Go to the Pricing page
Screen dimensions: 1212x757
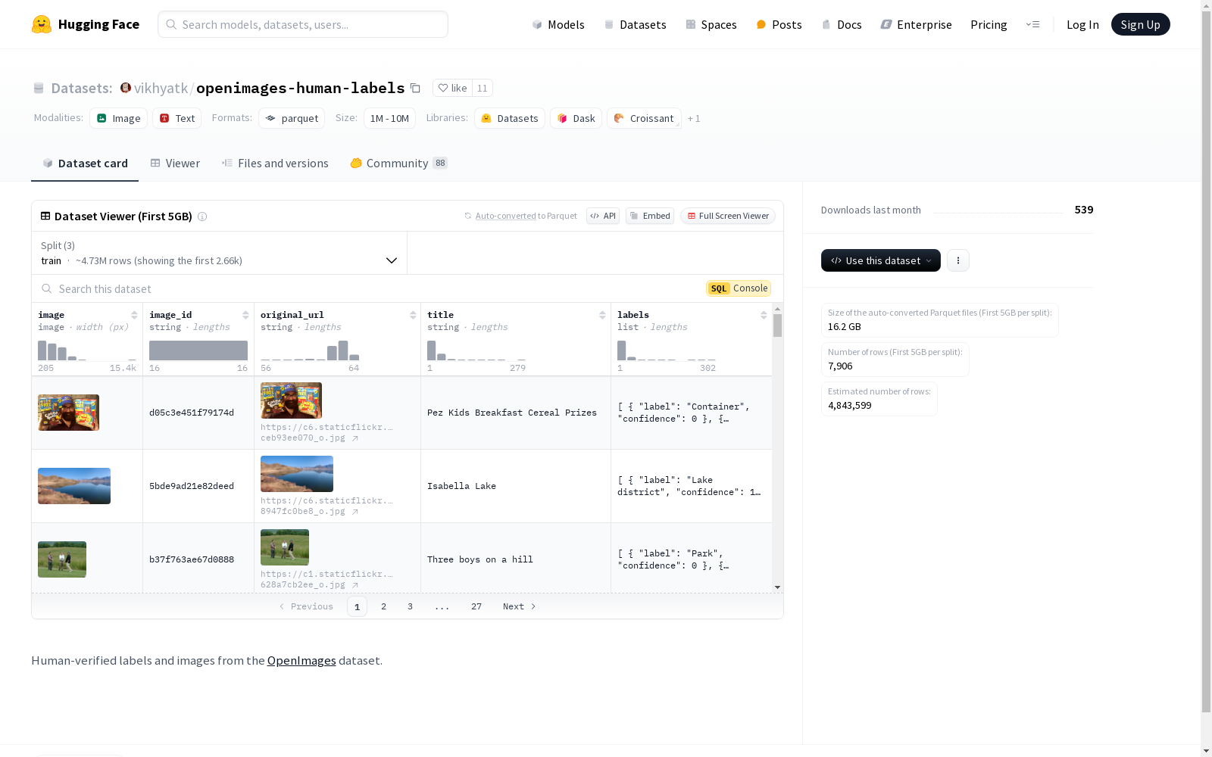(989, 24)
